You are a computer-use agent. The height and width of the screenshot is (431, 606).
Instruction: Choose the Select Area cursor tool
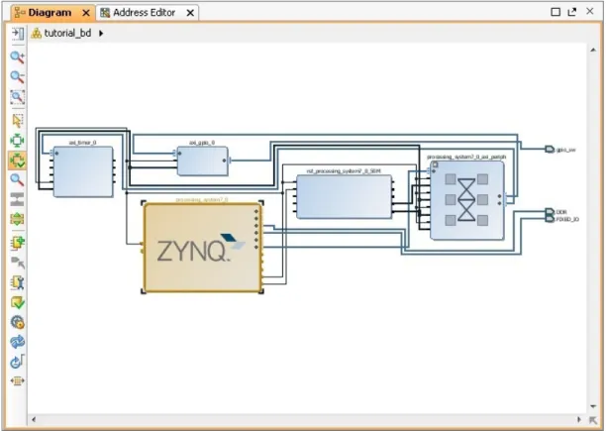[18, 121]
